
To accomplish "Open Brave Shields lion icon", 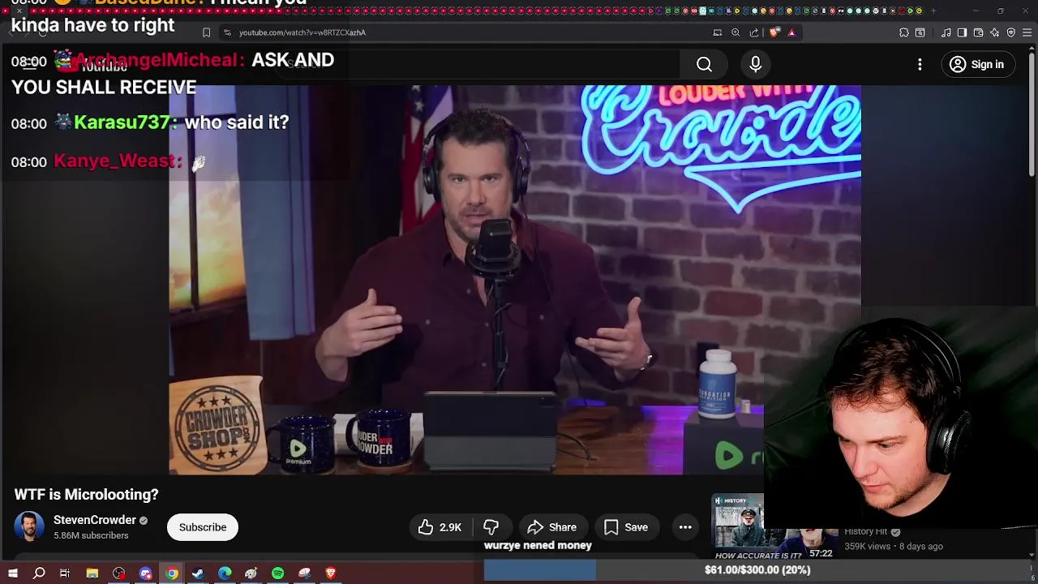I will [774, 32].
